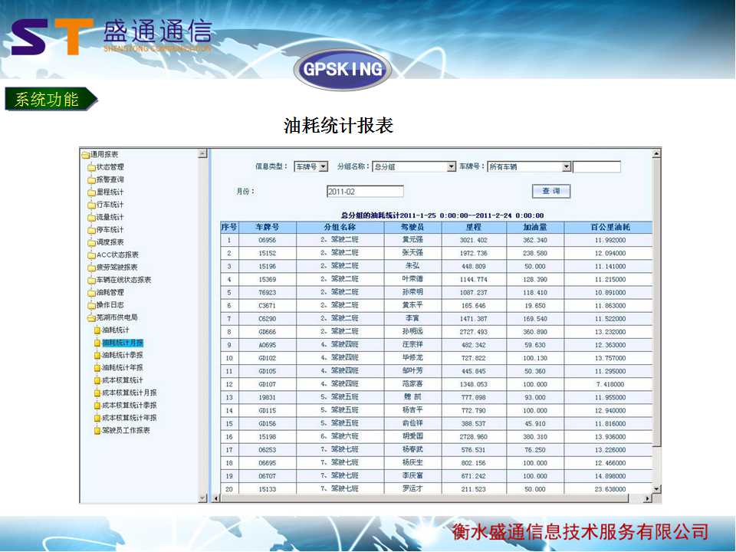Select the 油耗管理 folder icon

[x=91, y=293]
